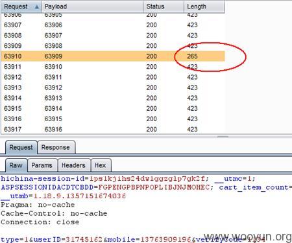Open the Request tab
Screen dimensions: 292x243
[x=21, y=147]
